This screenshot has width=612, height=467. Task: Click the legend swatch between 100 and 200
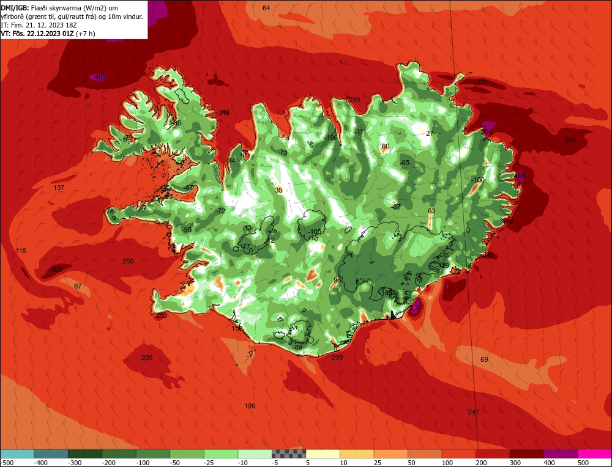[x=458, y=454]
